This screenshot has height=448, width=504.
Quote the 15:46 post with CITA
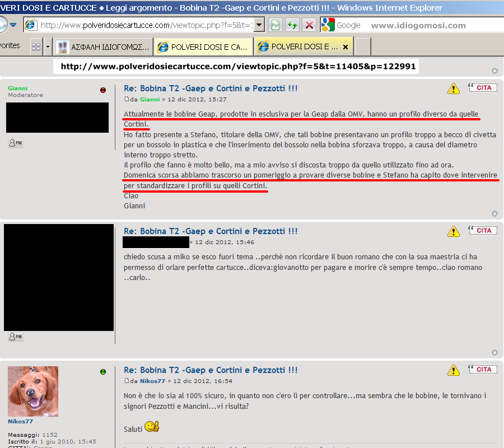click(483, 230)
